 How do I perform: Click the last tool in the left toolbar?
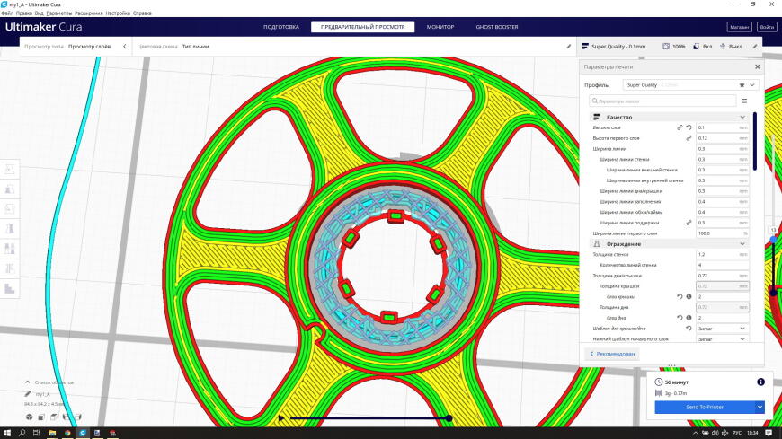[10, 288]
